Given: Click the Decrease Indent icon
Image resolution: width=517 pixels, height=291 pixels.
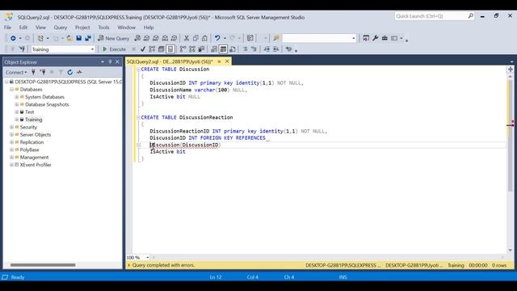Looking at the screenshot, I should (x=267, y=49).
